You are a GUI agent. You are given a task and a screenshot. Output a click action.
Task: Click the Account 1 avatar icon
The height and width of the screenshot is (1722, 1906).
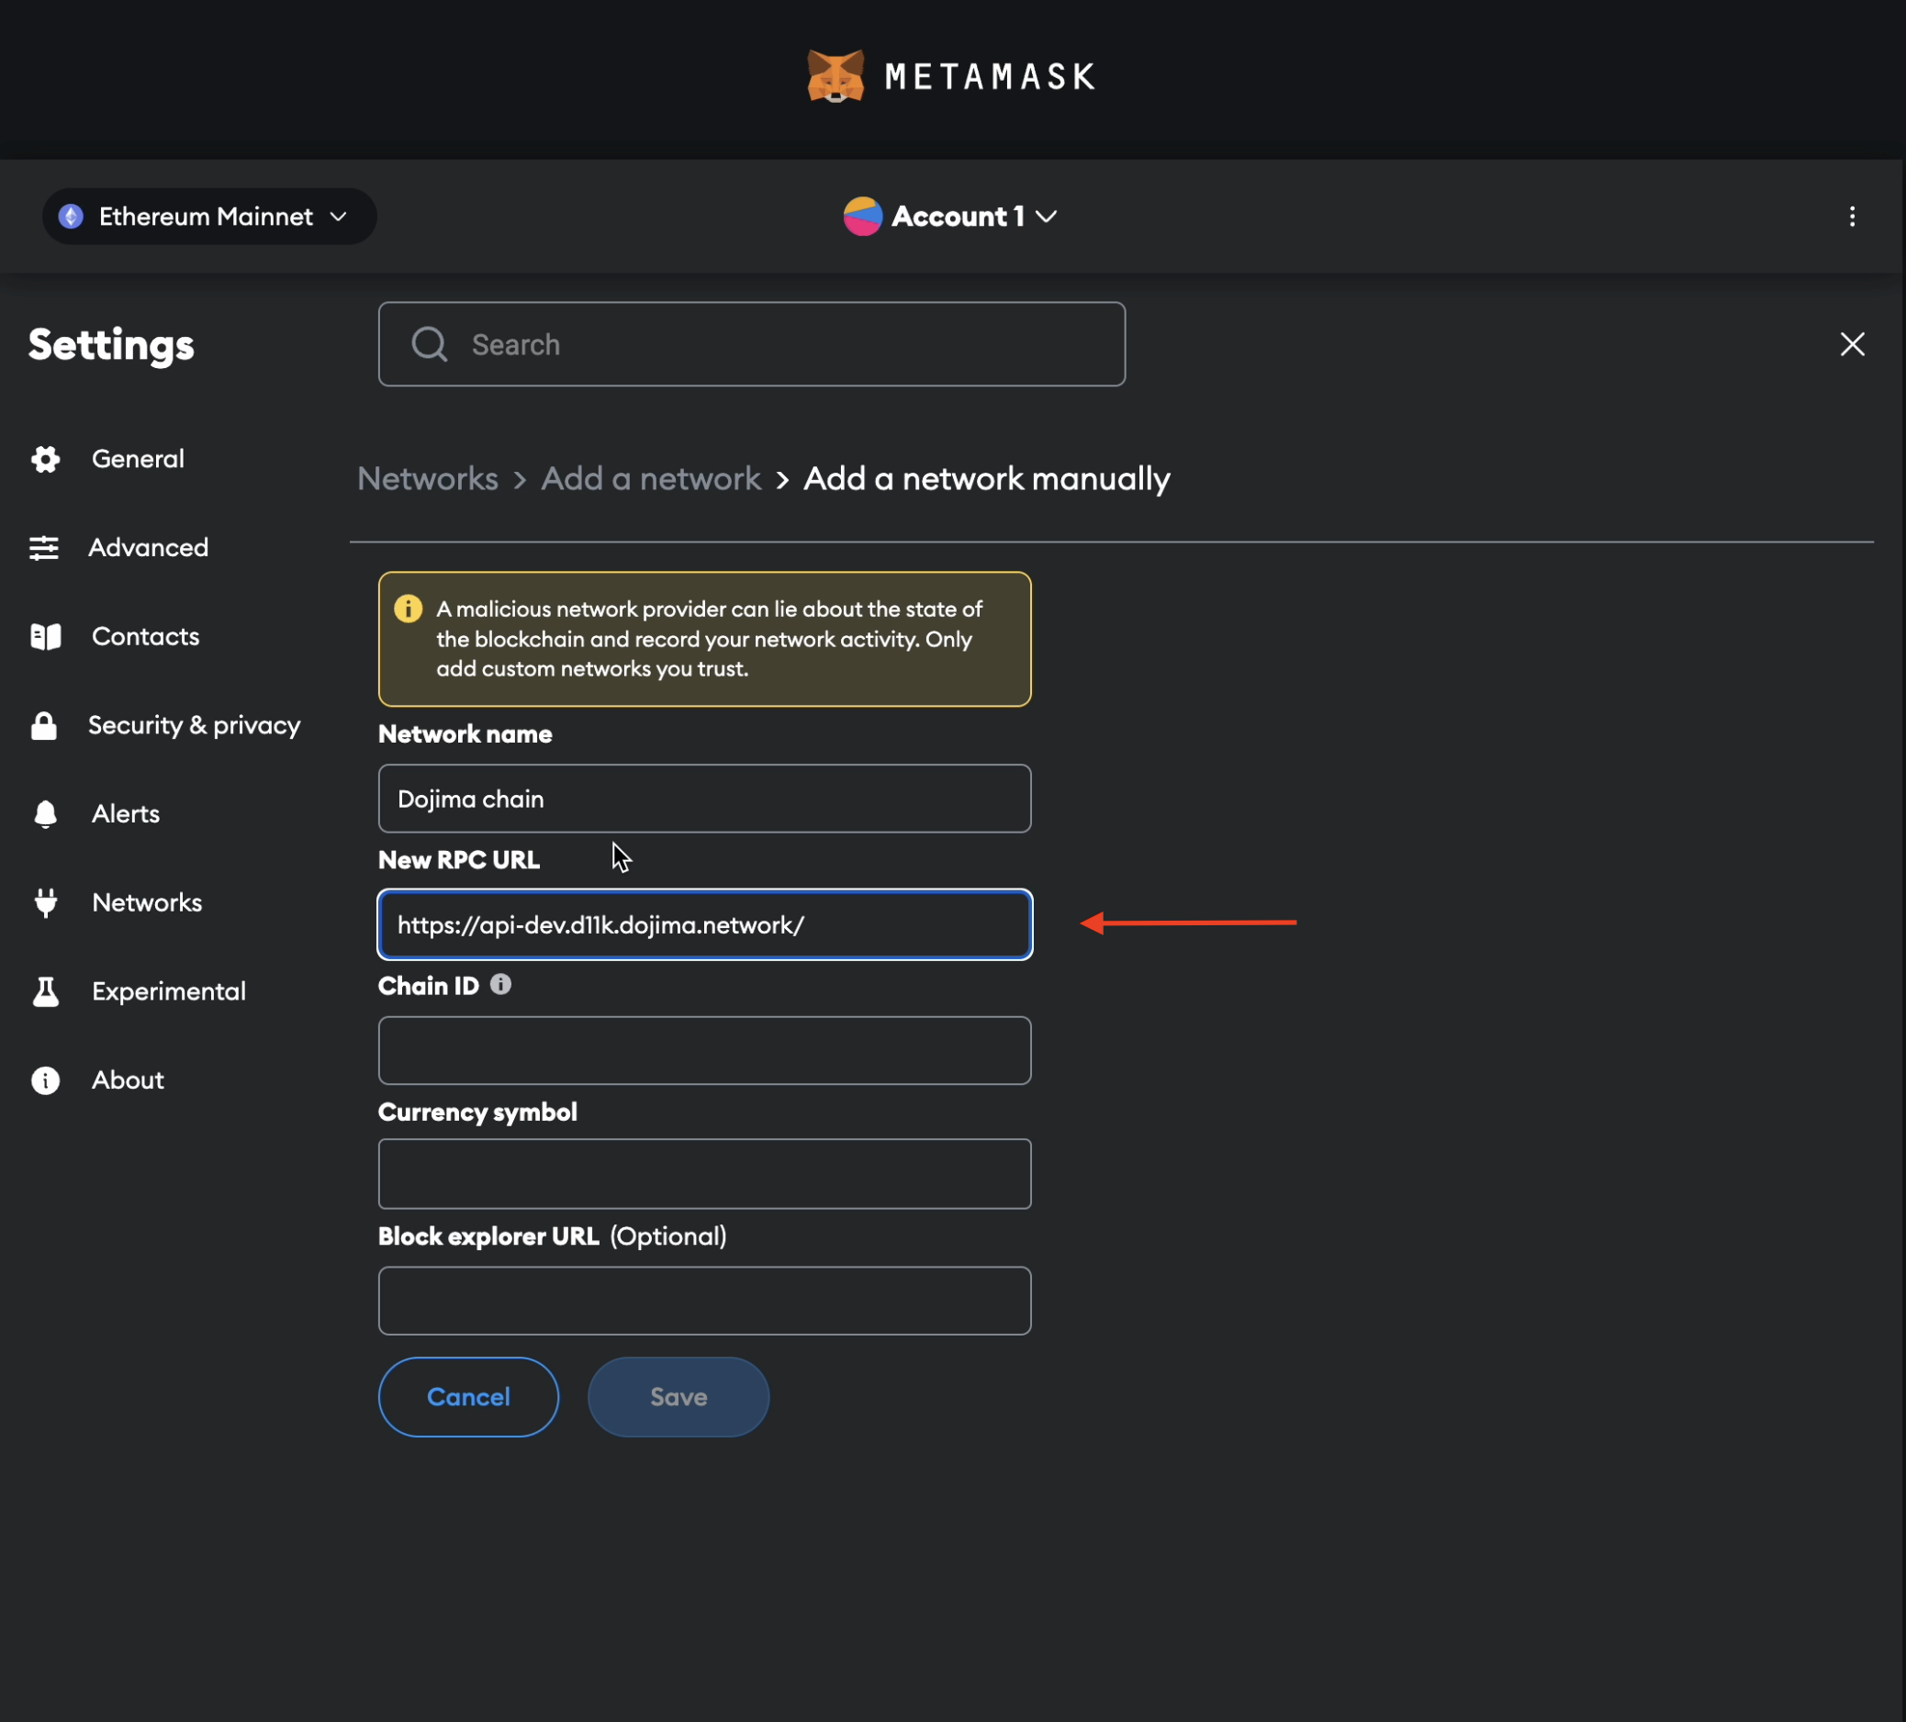coord(862,217)
